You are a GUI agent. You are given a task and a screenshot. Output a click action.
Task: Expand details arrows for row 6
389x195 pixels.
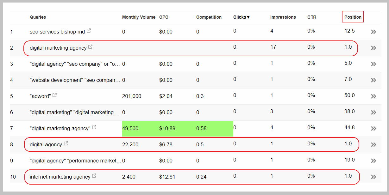click(x=373, y=112)
